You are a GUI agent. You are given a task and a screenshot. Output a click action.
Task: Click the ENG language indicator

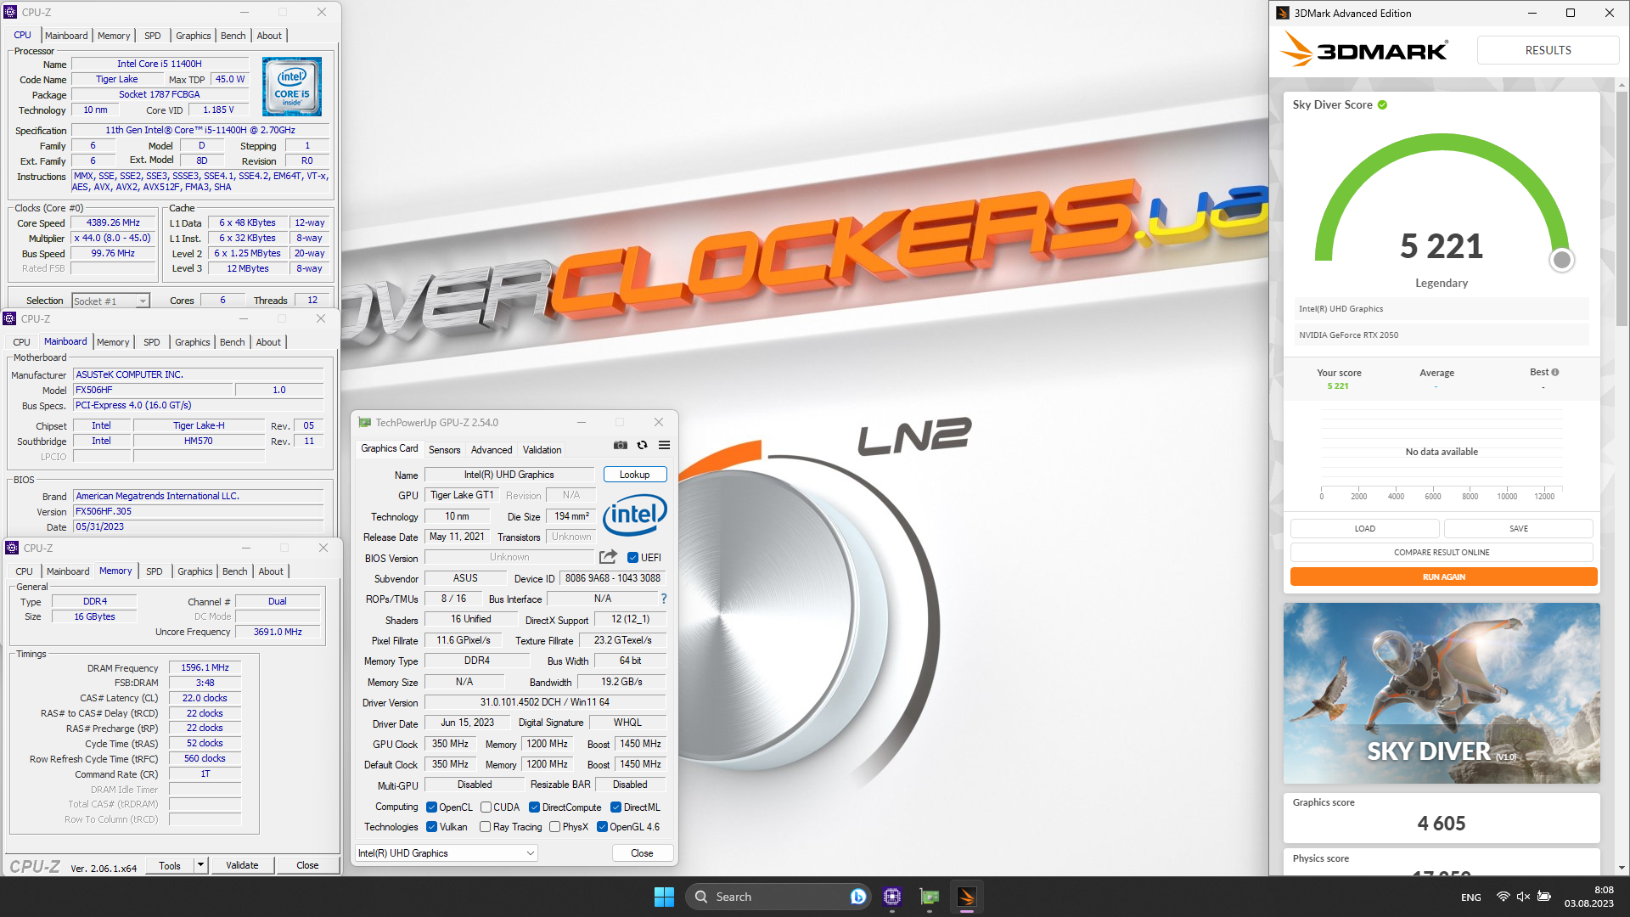tap(1471, 897)
